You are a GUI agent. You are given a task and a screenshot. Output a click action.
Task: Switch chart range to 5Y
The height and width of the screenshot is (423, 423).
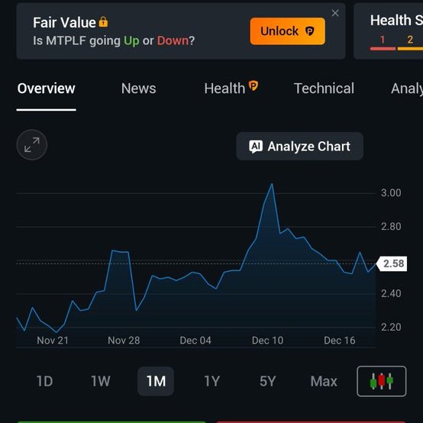(267, 381)
